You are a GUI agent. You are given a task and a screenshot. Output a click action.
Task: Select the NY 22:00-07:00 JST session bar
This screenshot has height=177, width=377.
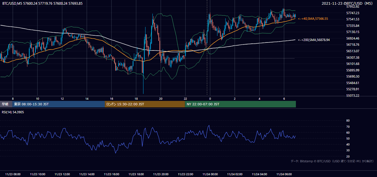(240, 104)
